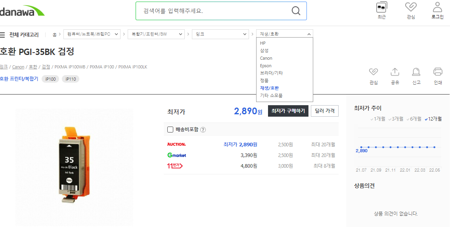Open recently viewed items icon
The height and width of the screenshot is (227, 450).
(381, 7)
